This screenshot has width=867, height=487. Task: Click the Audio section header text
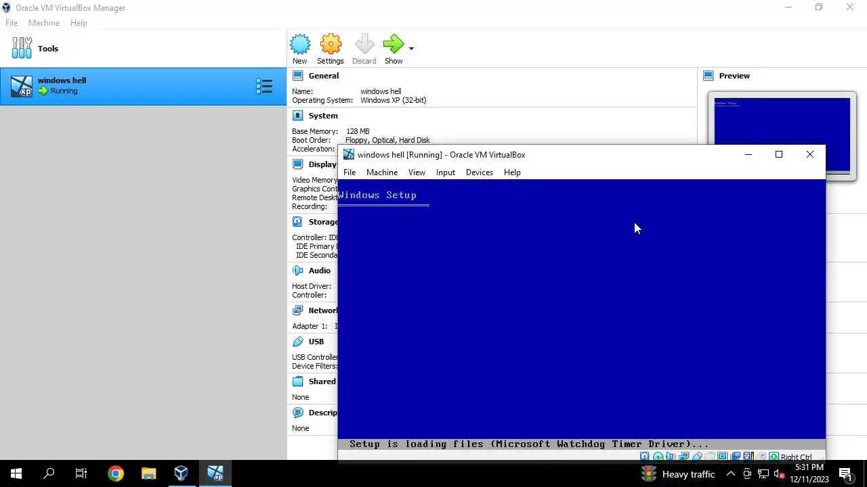point(320,271)
